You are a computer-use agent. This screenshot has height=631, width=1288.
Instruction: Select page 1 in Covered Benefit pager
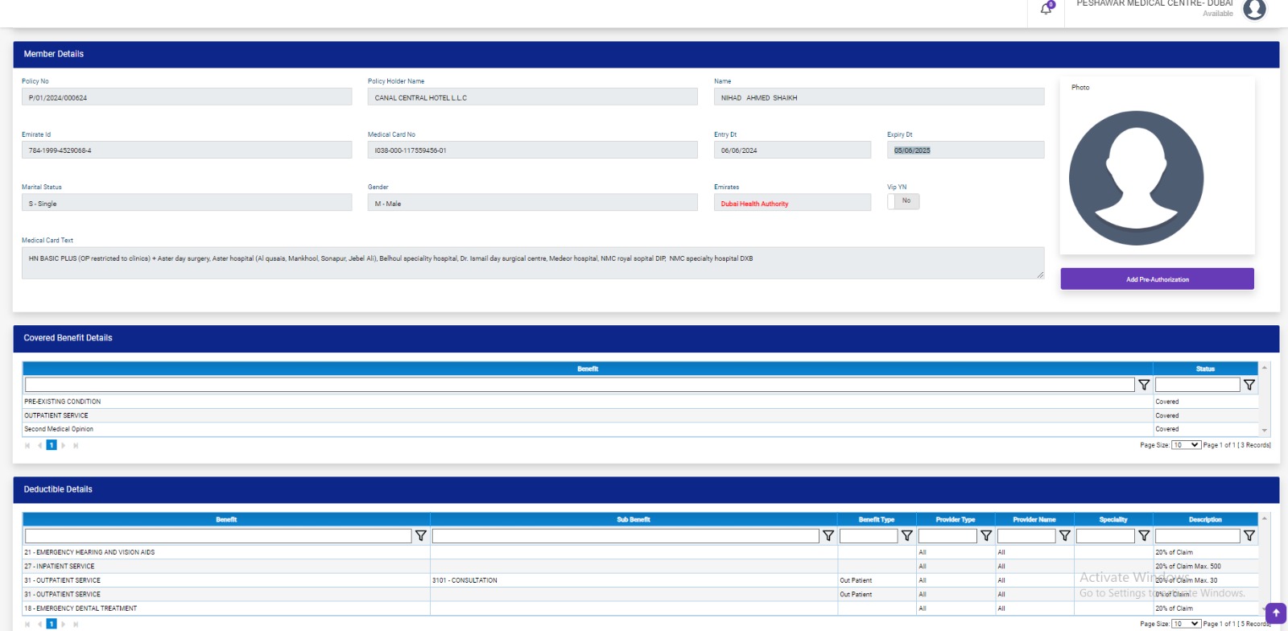coord(52,445)
